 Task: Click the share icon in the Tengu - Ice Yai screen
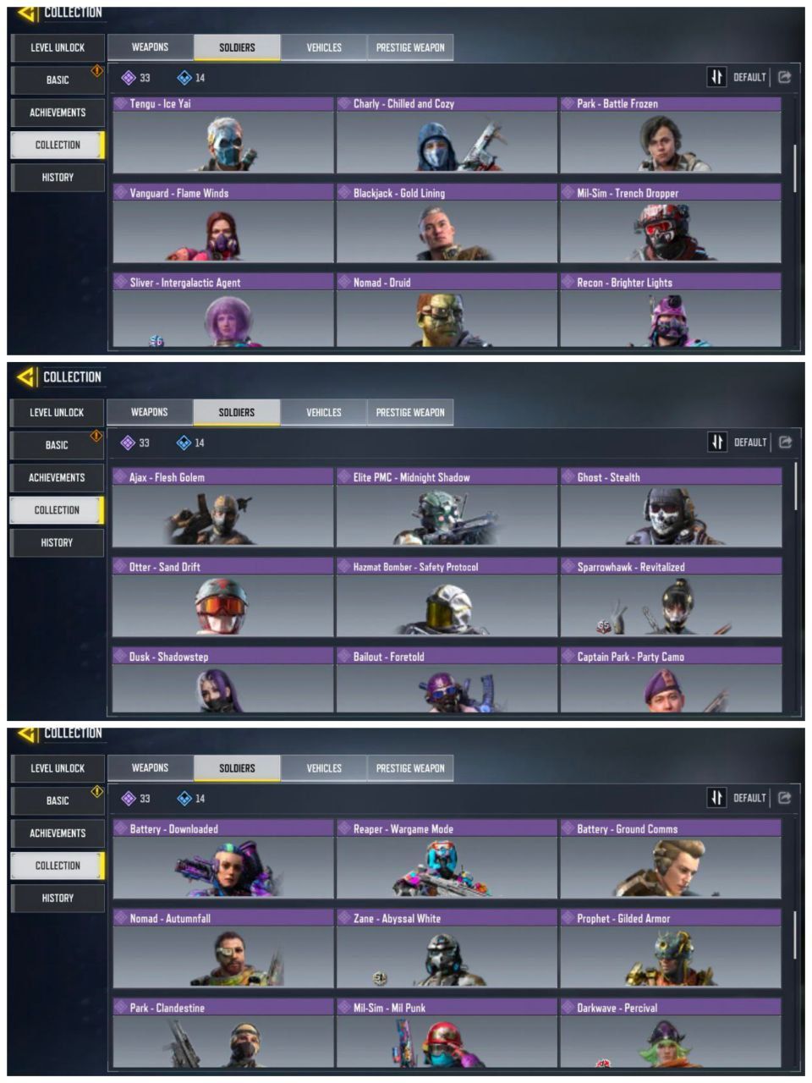784,77
